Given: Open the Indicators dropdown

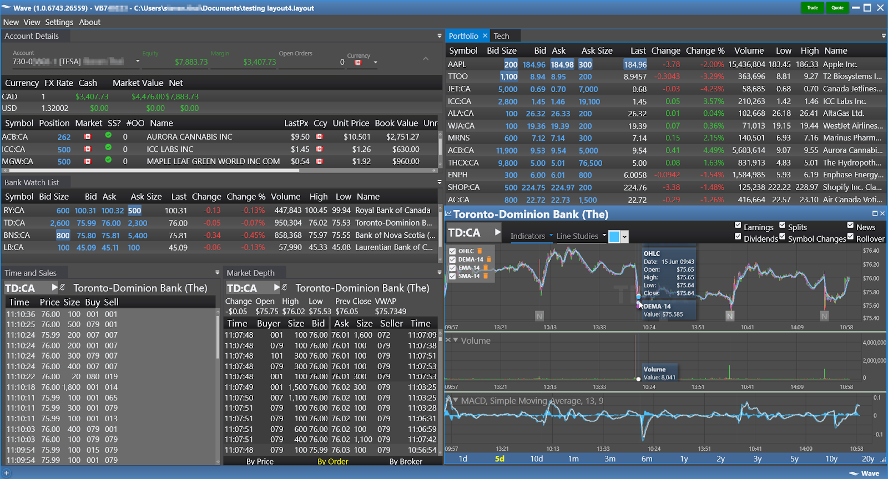Looking at the screenshot, I should click(x=532, y=236).
